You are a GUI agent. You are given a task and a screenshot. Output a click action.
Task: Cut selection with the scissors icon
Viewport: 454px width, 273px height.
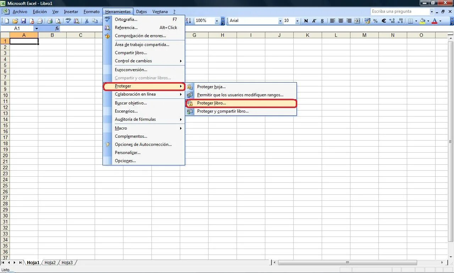tap(87, 21)
